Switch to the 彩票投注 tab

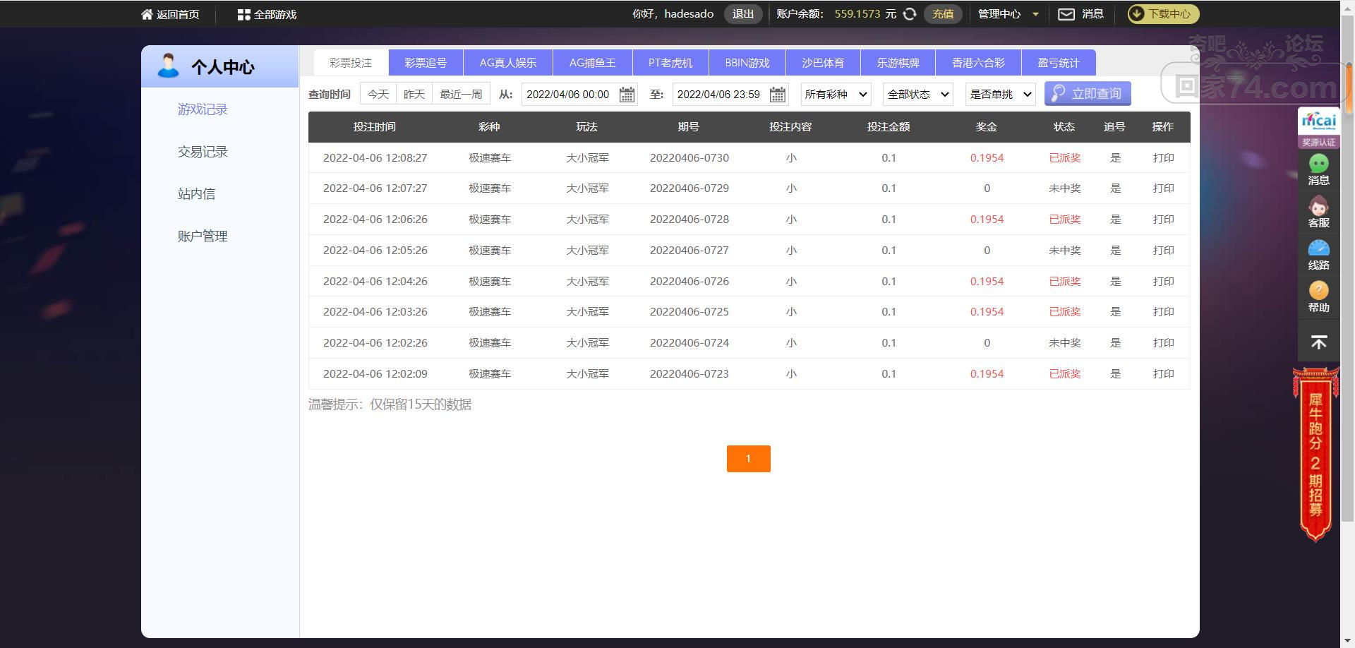[x=351, y=63]
